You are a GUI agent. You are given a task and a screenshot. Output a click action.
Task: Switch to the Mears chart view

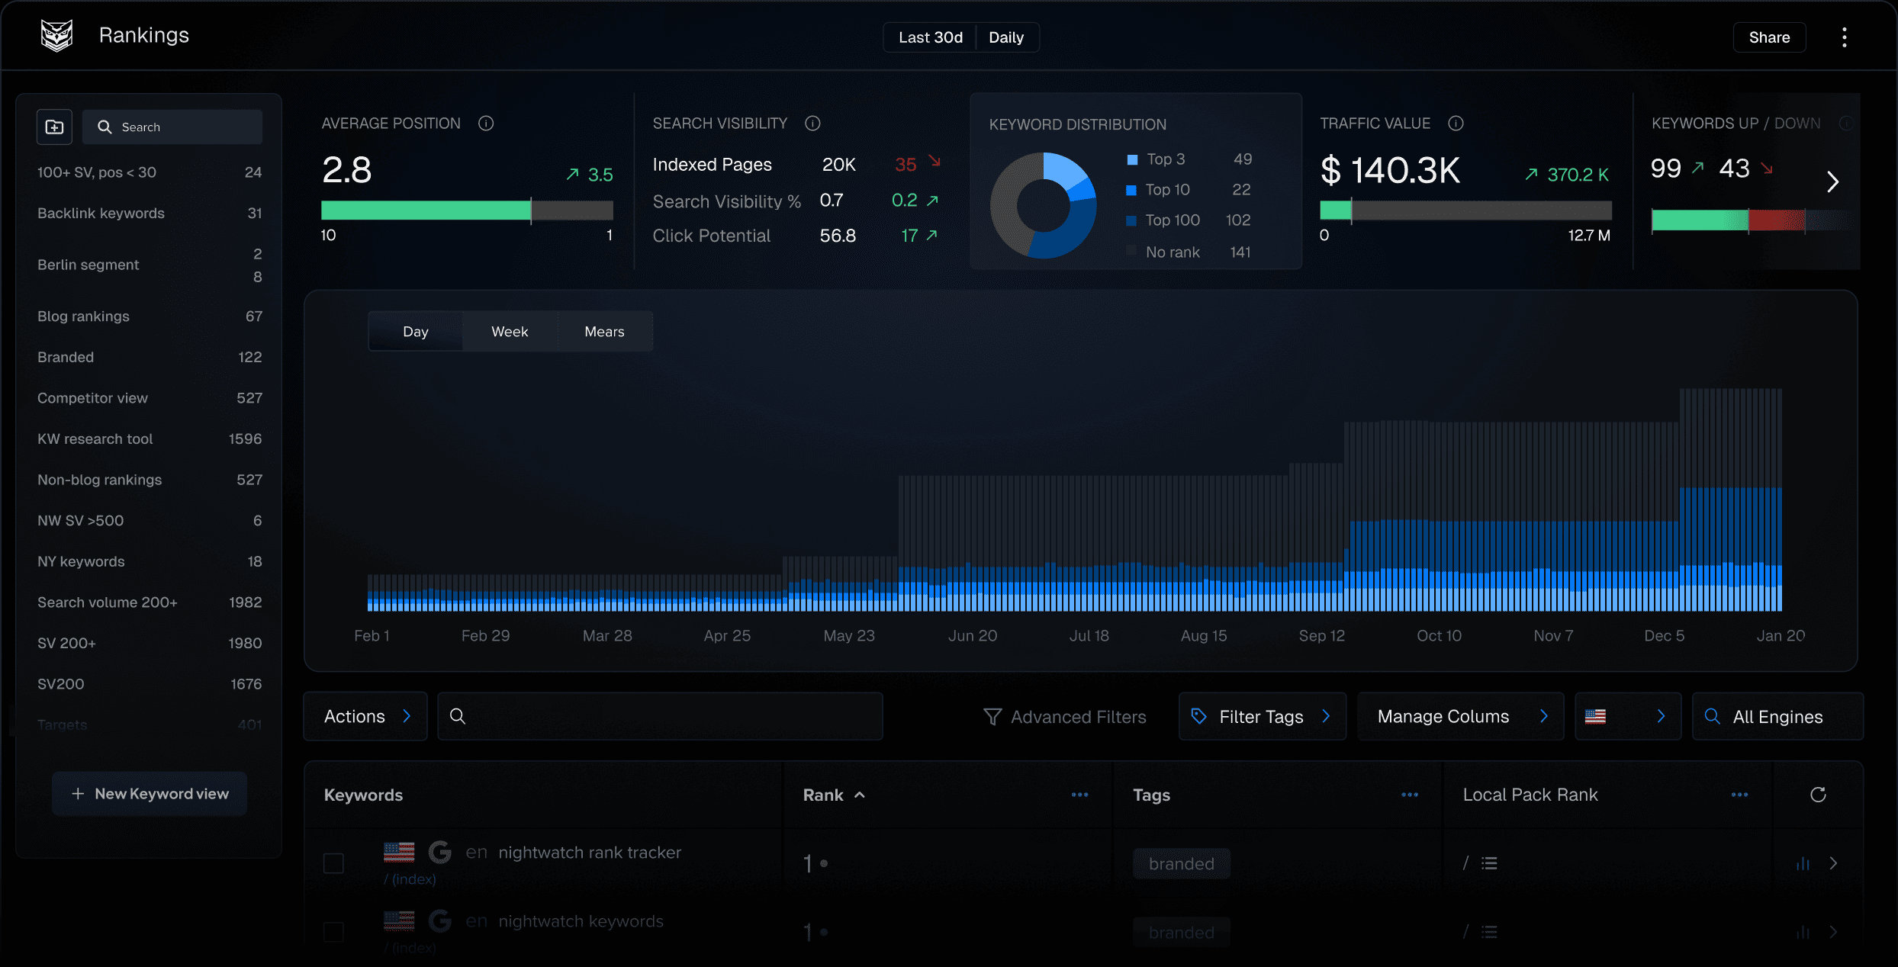coord(604,330)
